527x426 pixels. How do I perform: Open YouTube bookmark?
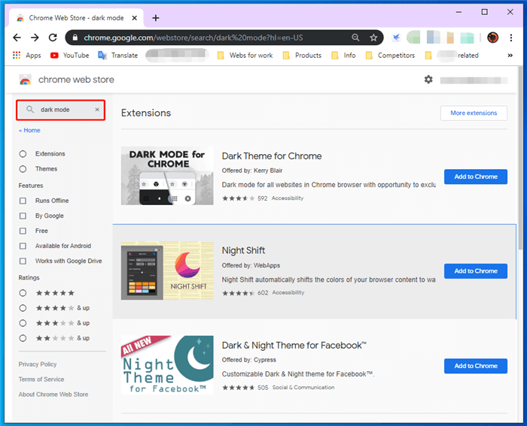(69, 56)
